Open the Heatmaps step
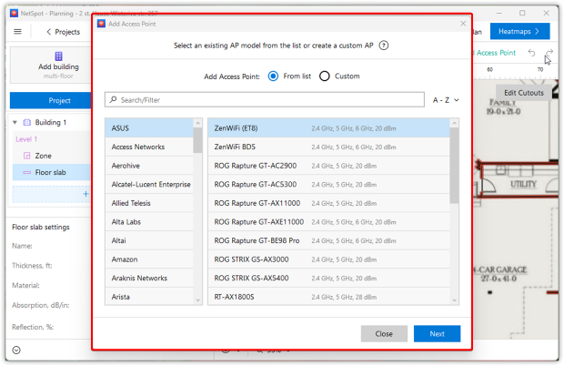The height and width of the screenshot is (366, 564). [x=519, y=31]
